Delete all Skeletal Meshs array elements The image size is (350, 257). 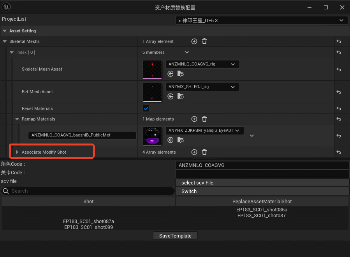pyautogui.click(x=204, y=41)
